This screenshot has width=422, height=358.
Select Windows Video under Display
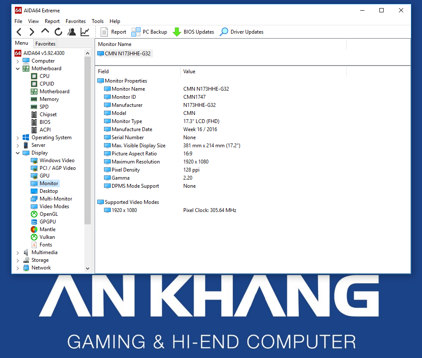coord(53,160)
